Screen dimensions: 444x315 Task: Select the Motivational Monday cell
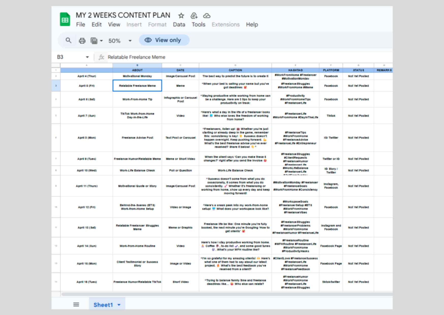137,76
